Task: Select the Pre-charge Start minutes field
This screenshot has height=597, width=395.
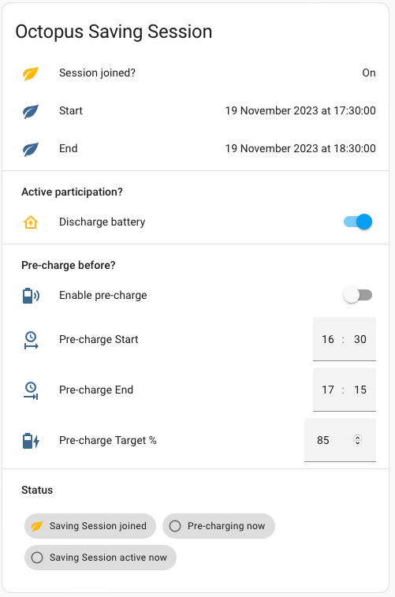Action: tap(360, 339)
